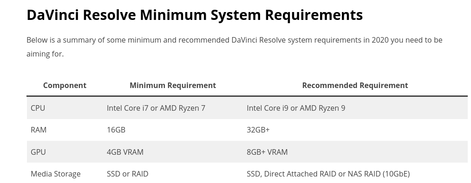Click the NAS RAID (10GbE) recommended storage cell
This screenshot has height=183, width=471.
coord(328,174)
